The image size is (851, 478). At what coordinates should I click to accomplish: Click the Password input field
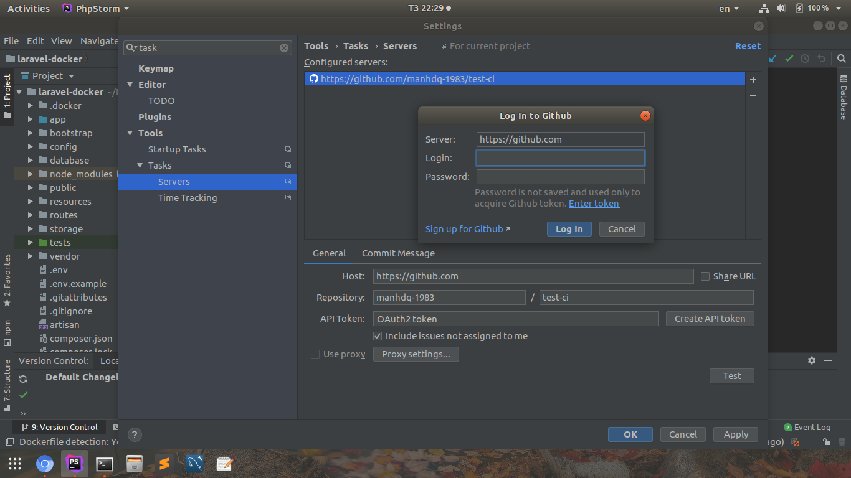click(x=561, y=177)
